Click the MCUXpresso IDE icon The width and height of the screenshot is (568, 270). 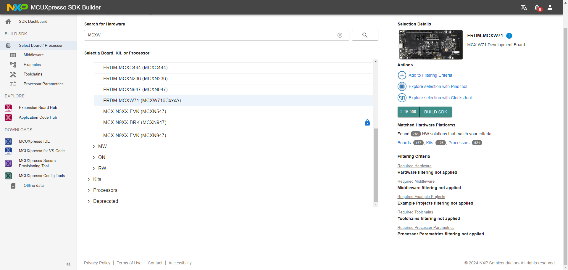pyautogui.click(x=8, y=142)
